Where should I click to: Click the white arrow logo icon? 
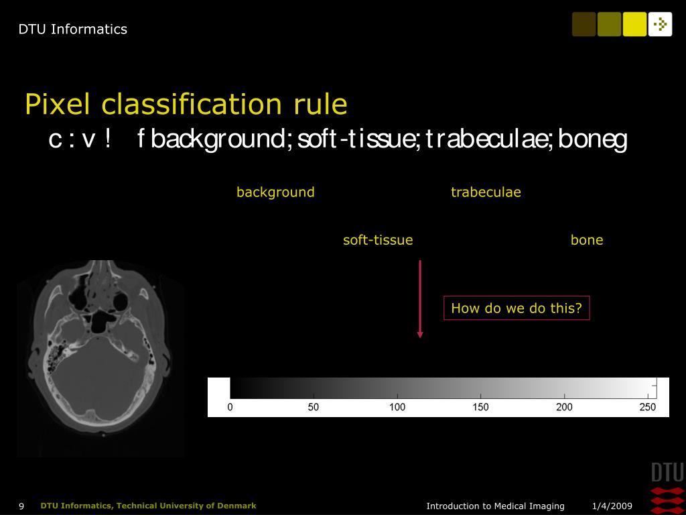coord(660,24)
